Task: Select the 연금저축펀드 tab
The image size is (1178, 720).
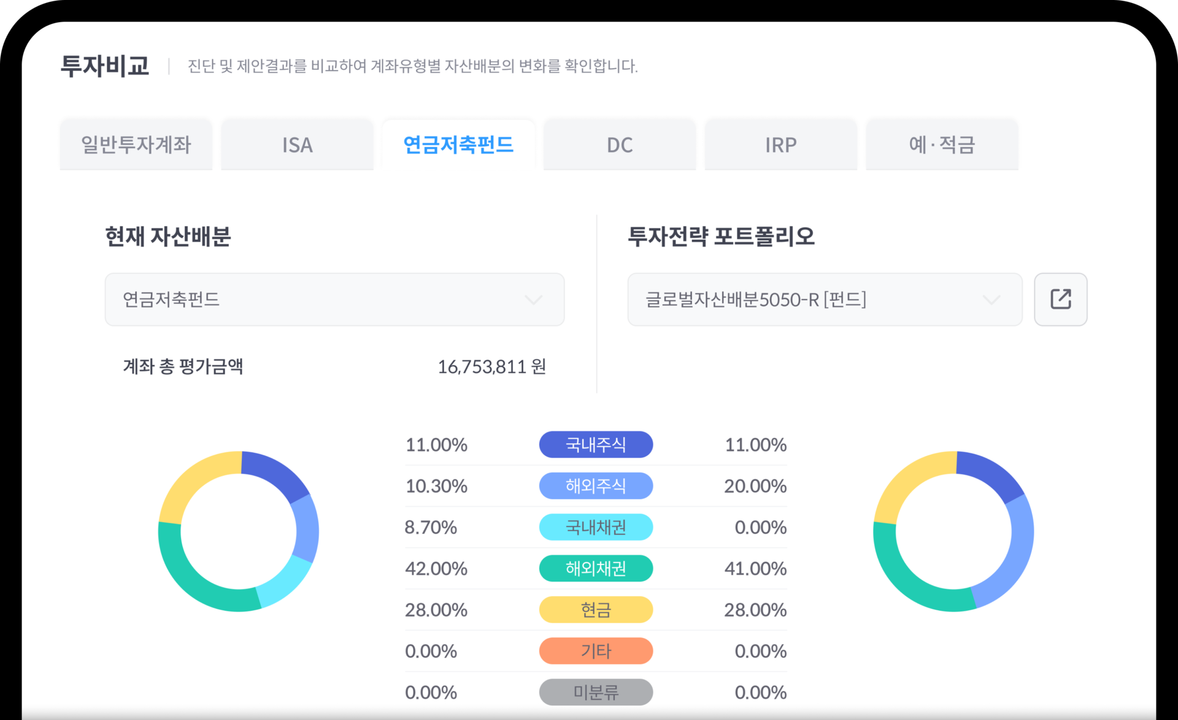Action: 458,145
